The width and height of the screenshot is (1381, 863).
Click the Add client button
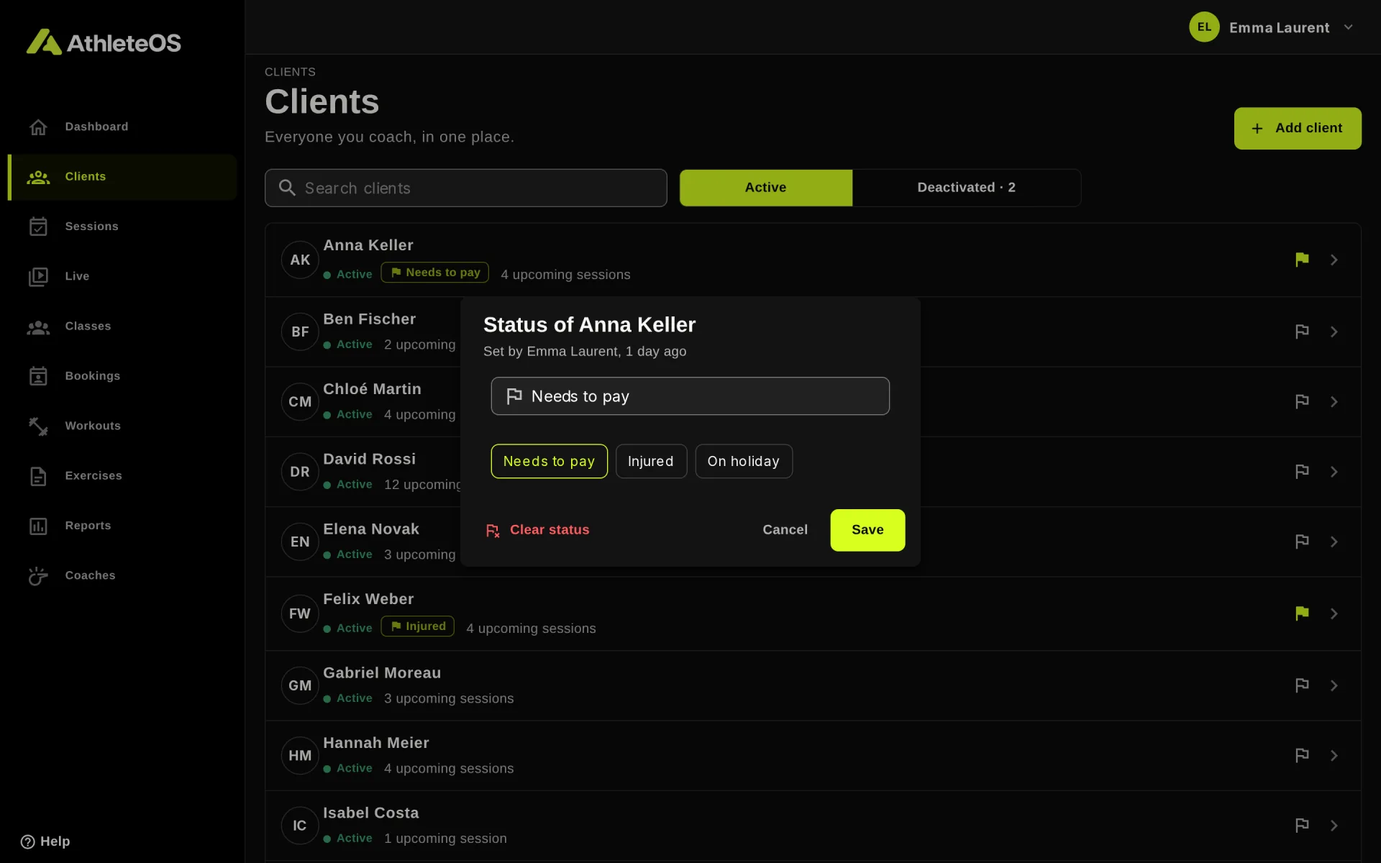coord(1298,128)
